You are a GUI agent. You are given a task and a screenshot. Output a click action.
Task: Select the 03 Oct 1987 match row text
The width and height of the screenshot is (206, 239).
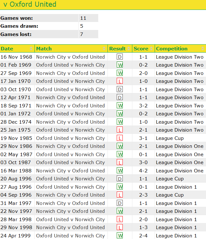(x=70, y=163)
